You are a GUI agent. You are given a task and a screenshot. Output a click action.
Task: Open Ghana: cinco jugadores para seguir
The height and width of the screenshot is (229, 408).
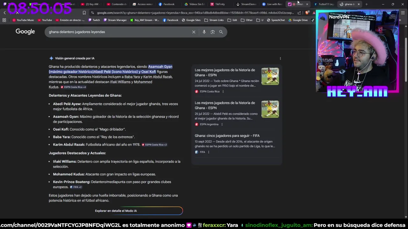(x=227, y=136)
